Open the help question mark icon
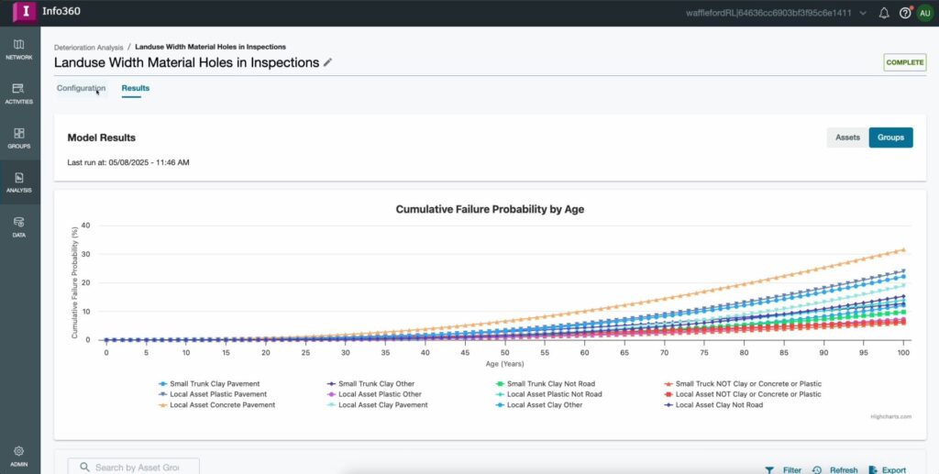The image size is (939, 474). pos(905,13)
